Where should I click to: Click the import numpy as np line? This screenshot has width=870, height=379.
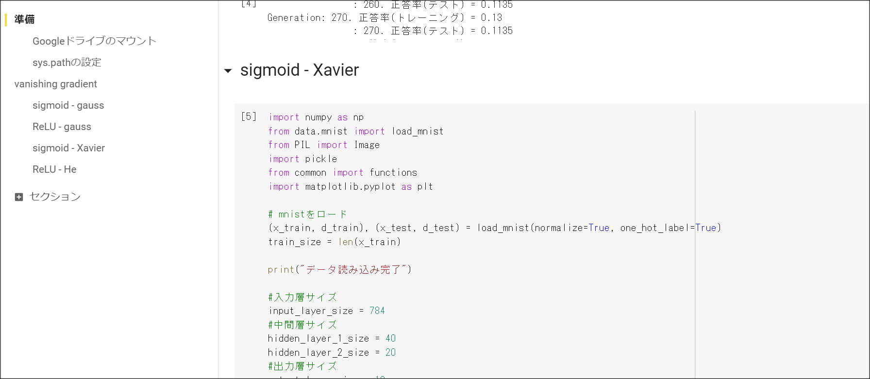316,117
